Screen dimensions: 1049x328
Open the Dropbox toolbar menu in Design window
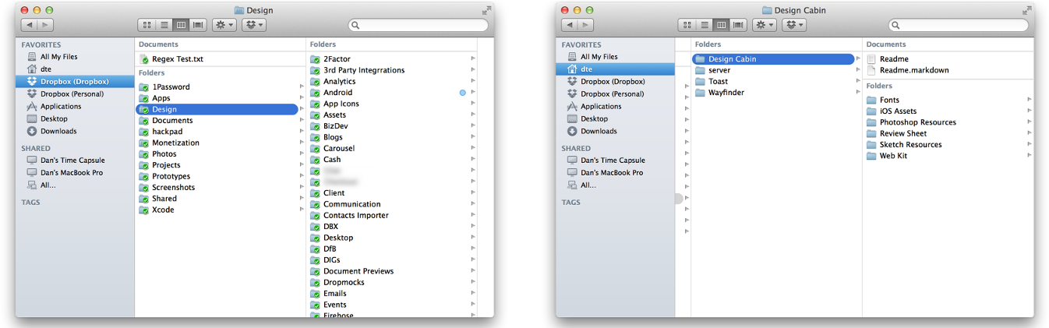pos(254,26)
